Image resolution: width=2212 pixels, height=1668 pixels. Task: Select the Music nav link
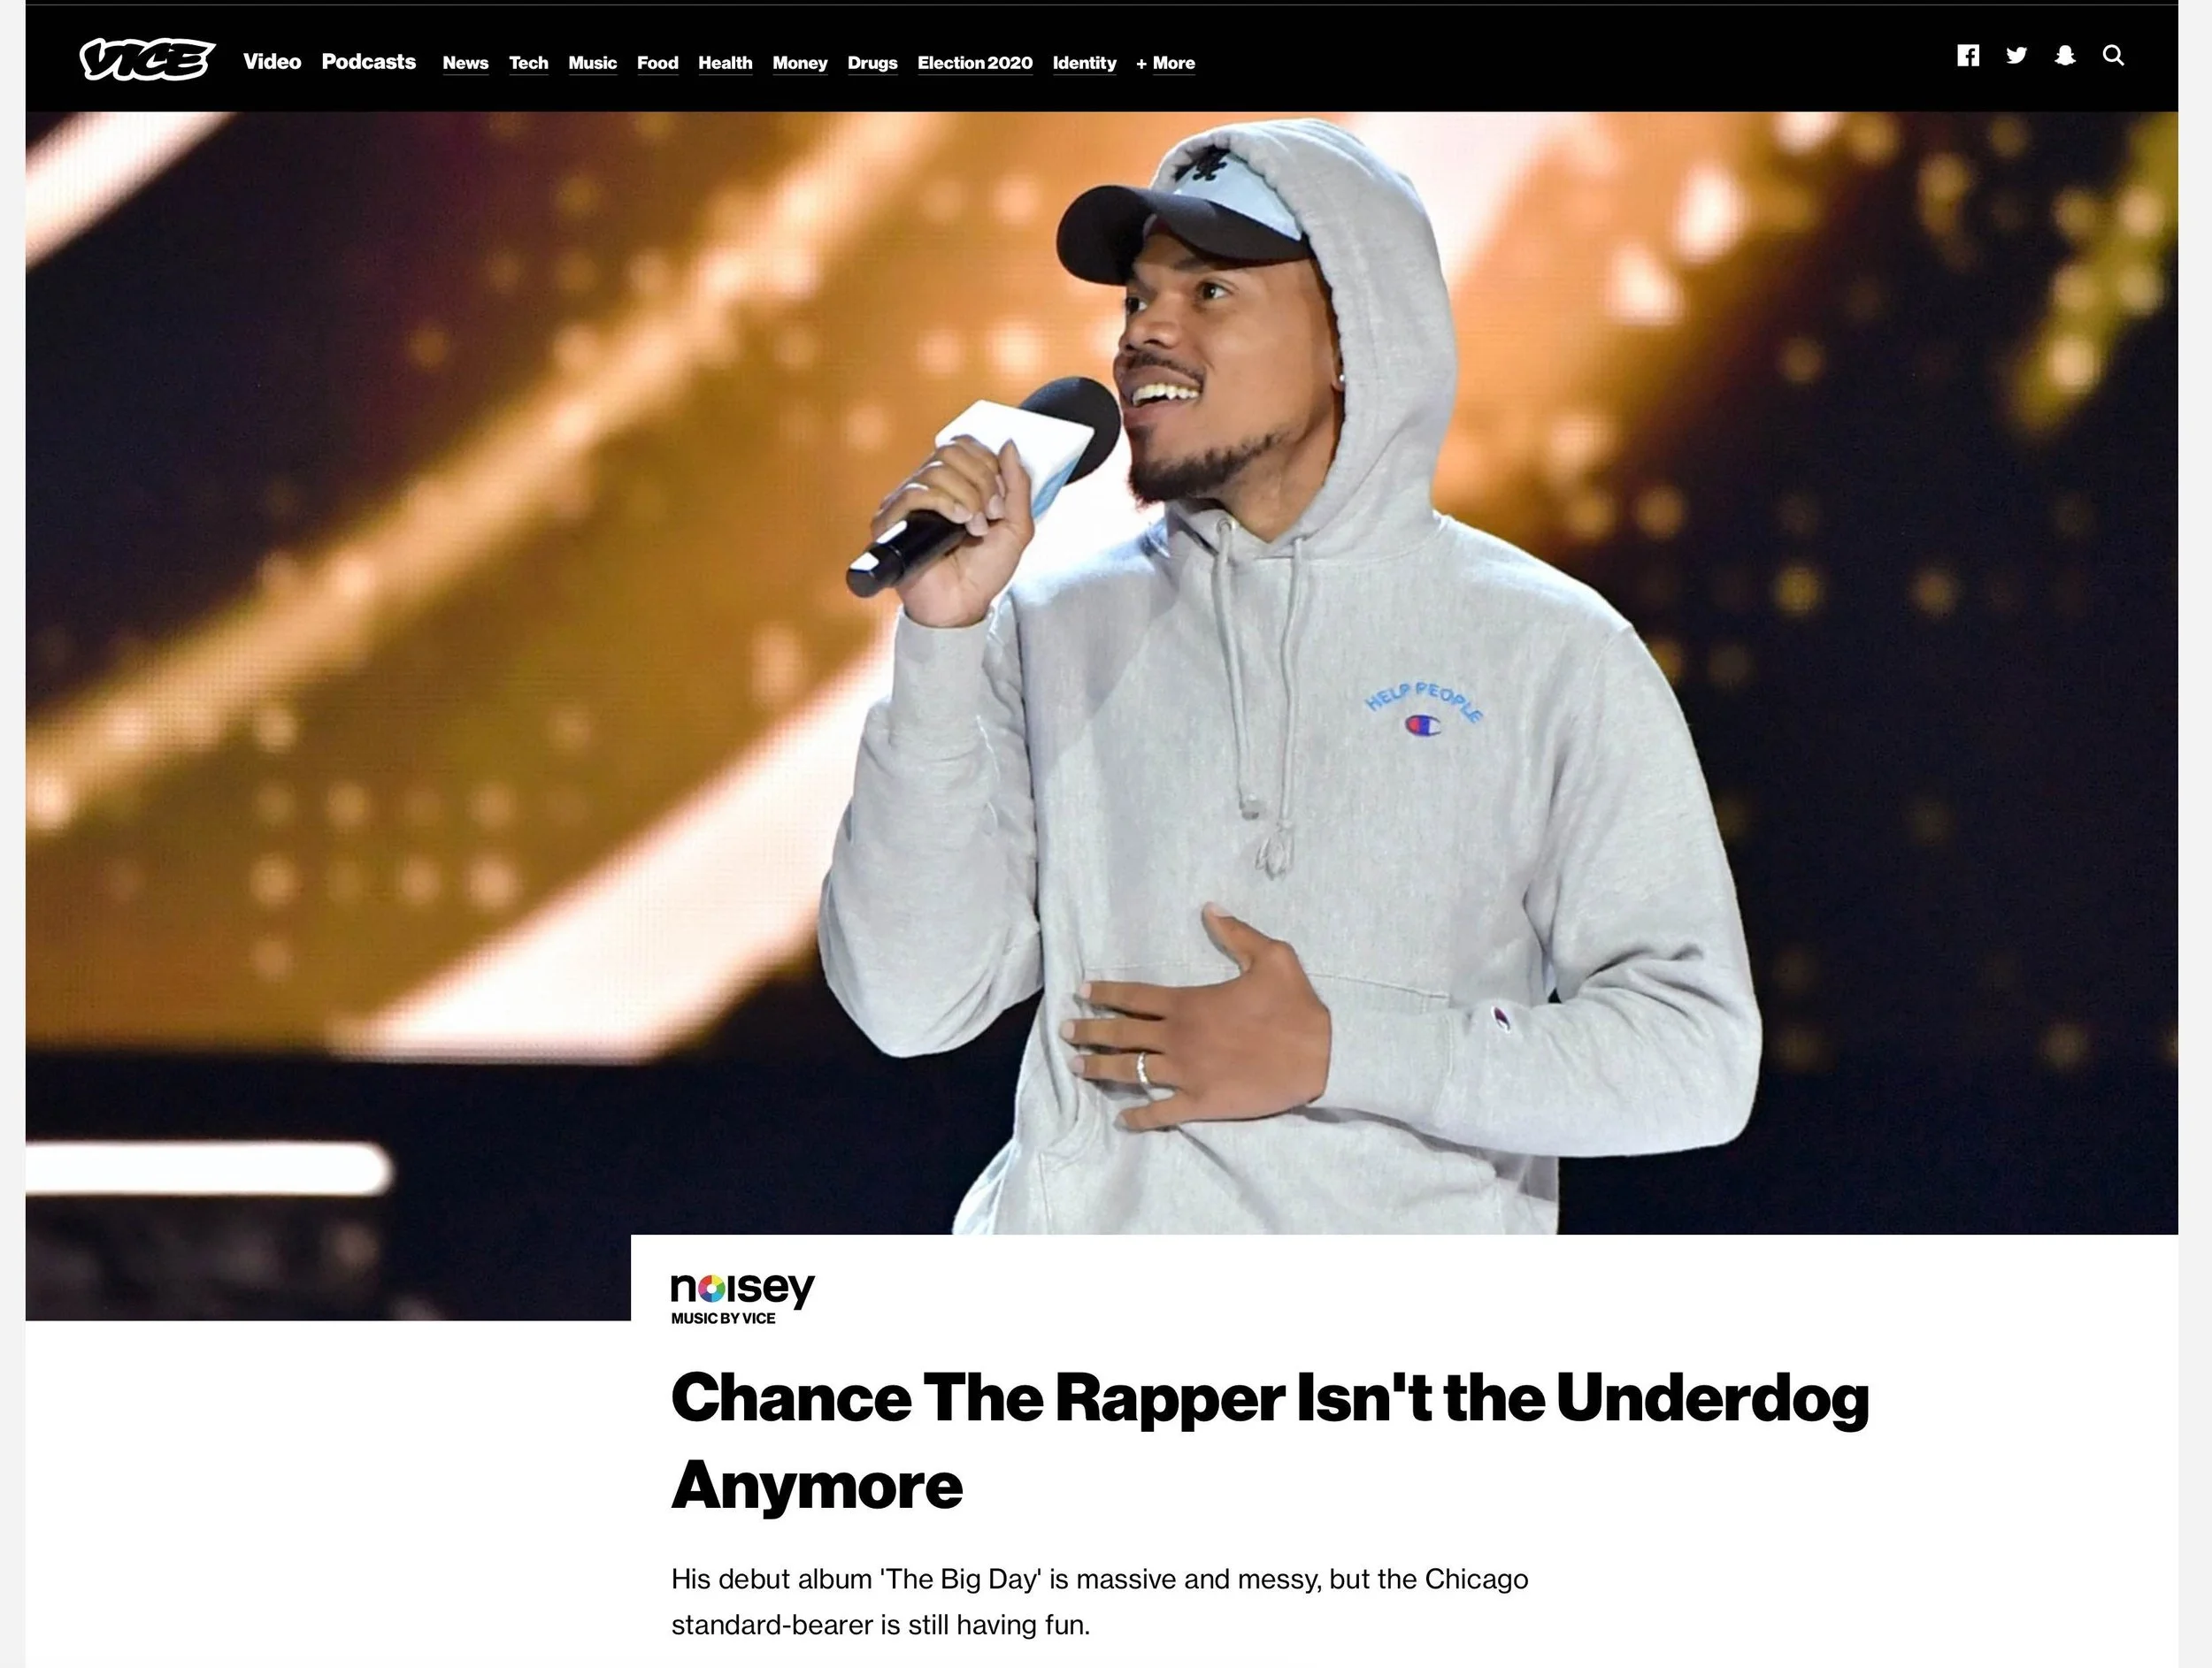point(593,63)
